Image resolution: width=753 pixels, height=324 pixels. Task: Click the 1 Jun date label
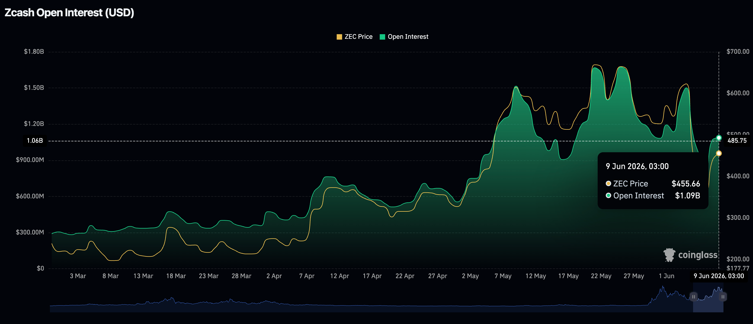(667, 276)
